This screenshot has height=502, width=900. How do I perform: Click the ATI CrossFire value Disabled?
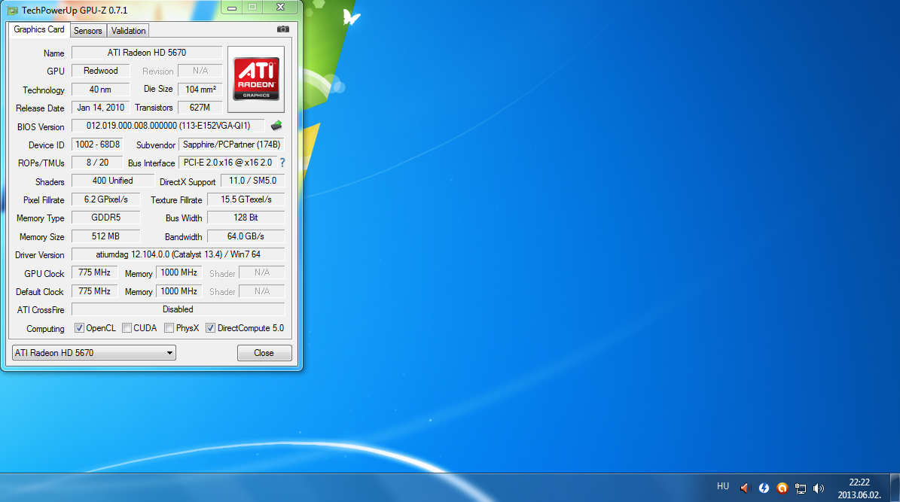[x=178, y=310]
